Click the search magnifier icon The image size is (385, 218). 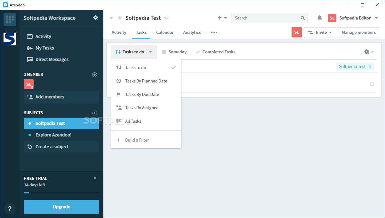[303, 18]
